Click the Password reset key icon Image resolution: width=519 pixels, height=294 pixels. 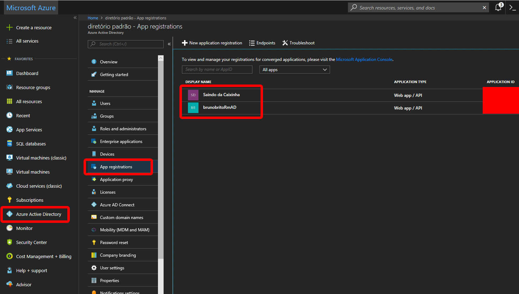point(94,242)
